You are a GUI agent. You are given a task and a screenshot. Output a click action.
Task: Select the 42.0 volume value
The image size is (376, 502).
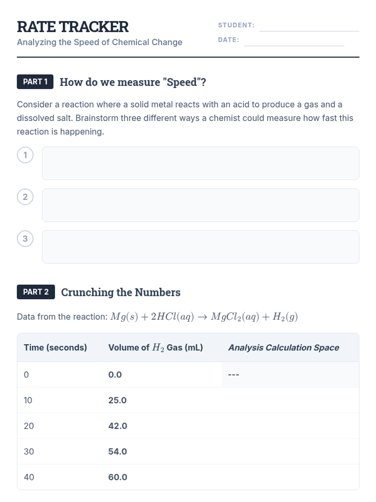click(118, 426)
